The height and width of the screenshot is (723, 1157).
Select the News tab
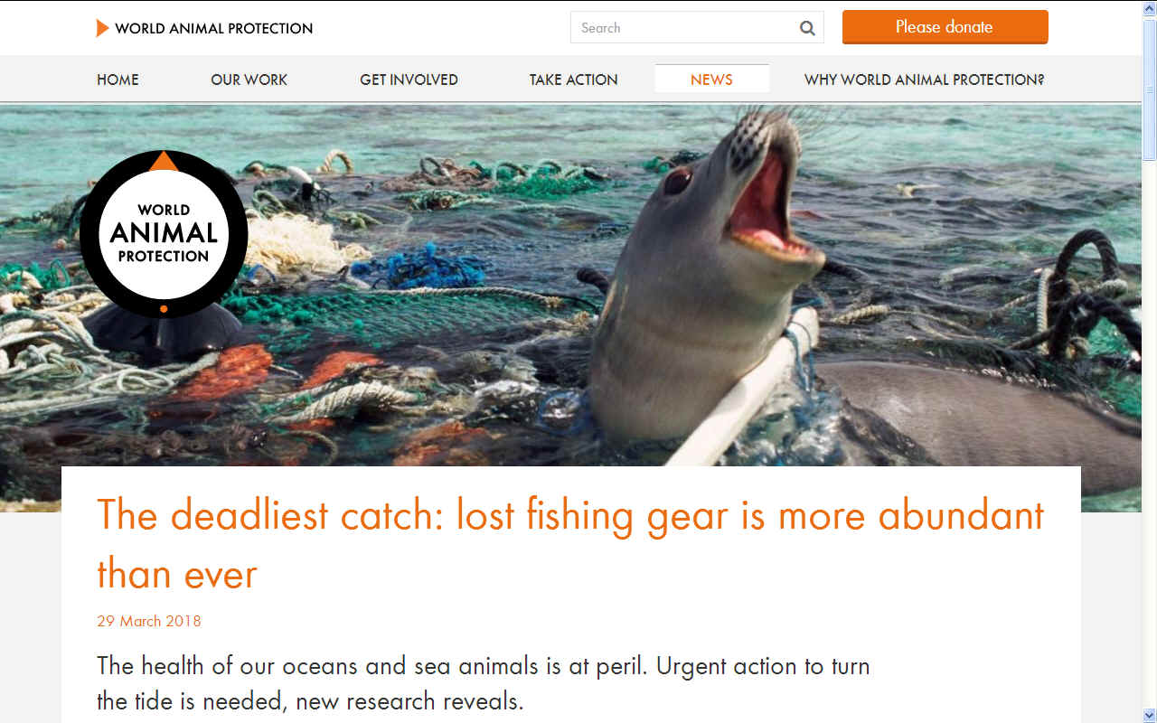point(711,79)
